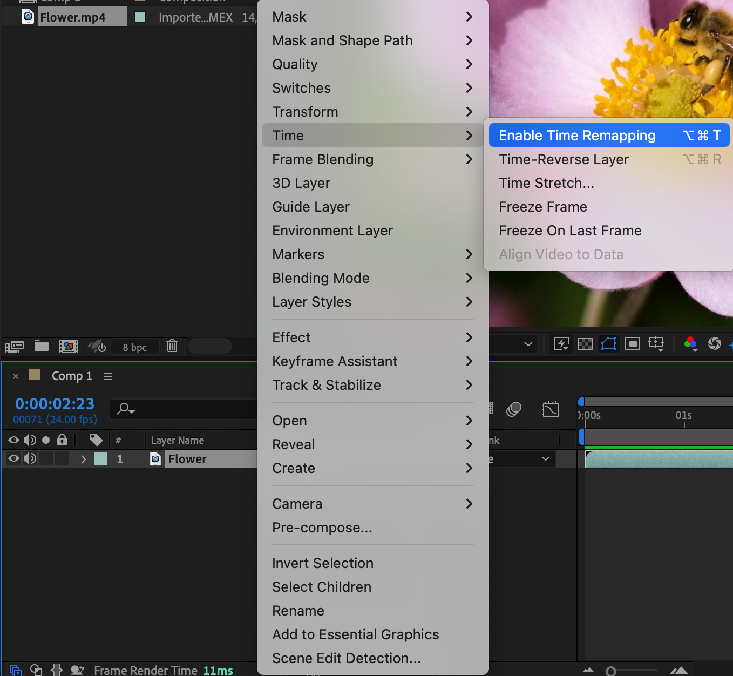The height and width of the screenshot is (676, 733).
Task: Create a new folder in Project panel
Action: pos(42,346)
